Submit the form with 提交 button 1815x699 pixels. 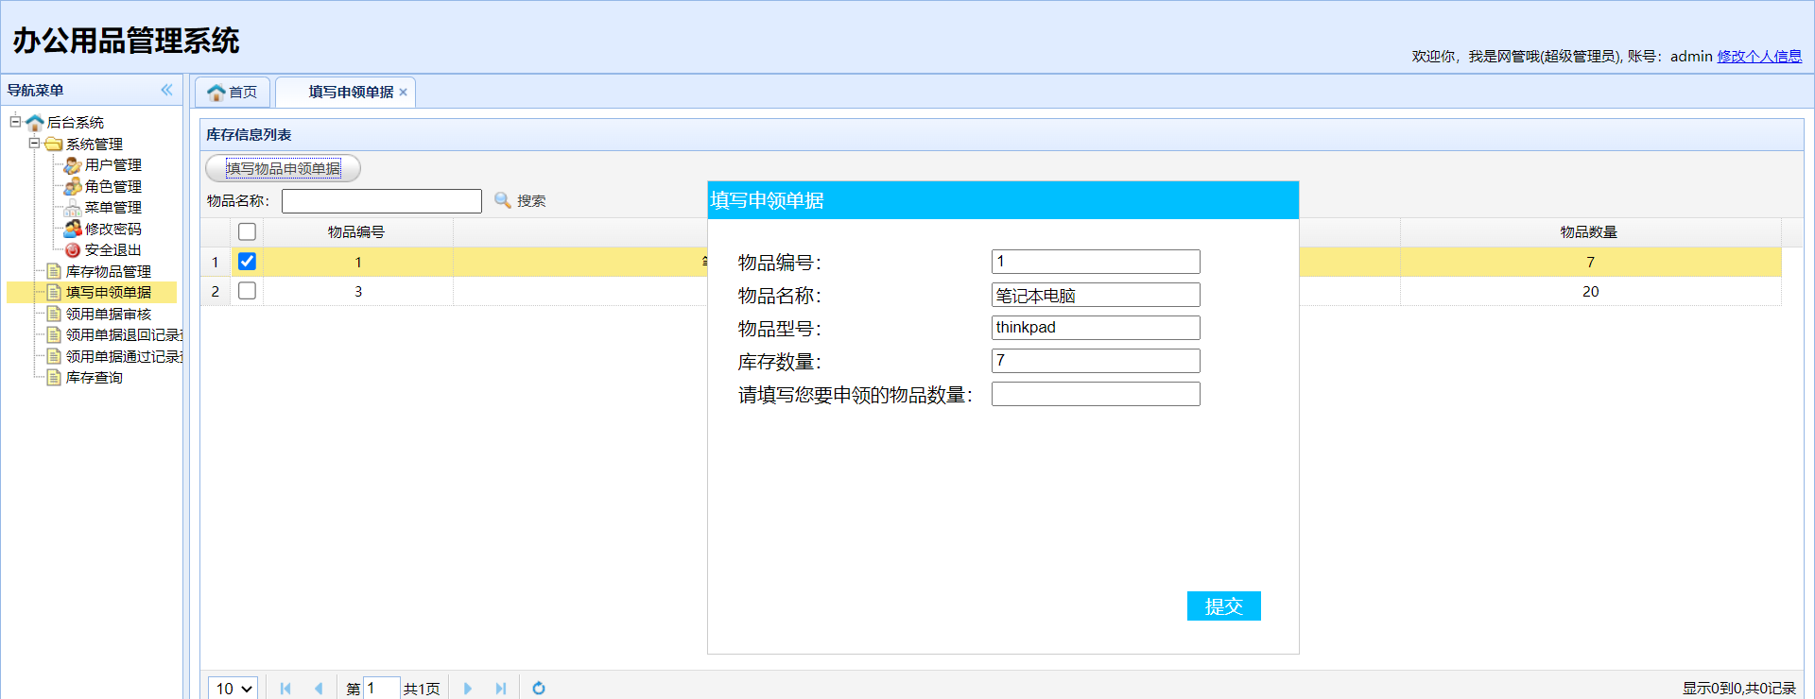1223,606
